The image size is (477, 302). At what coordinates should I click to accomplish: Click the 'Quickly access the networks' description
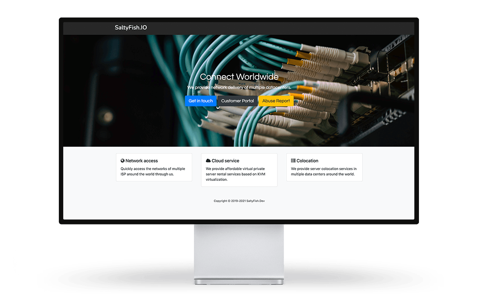coord(153,171)
